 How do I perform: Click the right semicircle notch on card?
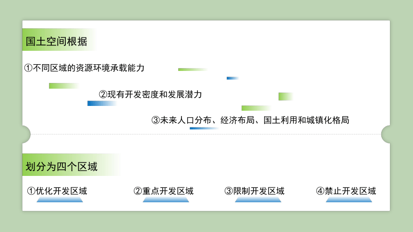(386, 134)
